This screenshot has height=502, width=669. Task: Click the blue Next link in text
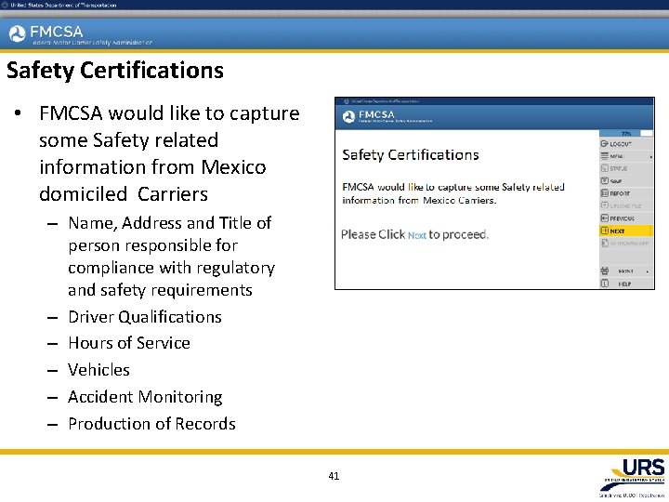pyautogui.click(x=417, y=235)
